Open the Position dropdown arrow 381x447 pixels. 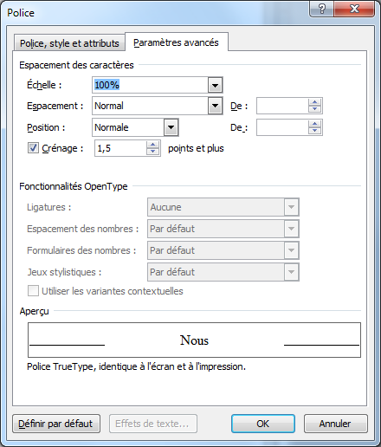click(x=171, y=127)
